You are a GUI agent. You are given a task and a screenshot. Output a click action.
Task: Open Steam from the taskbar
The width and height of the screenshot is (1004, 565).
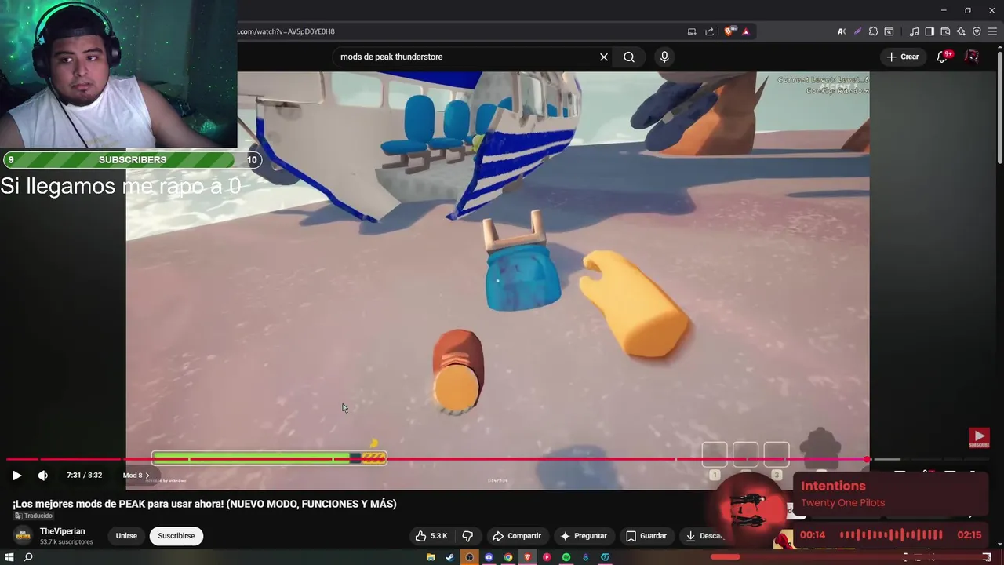point(449,557)
